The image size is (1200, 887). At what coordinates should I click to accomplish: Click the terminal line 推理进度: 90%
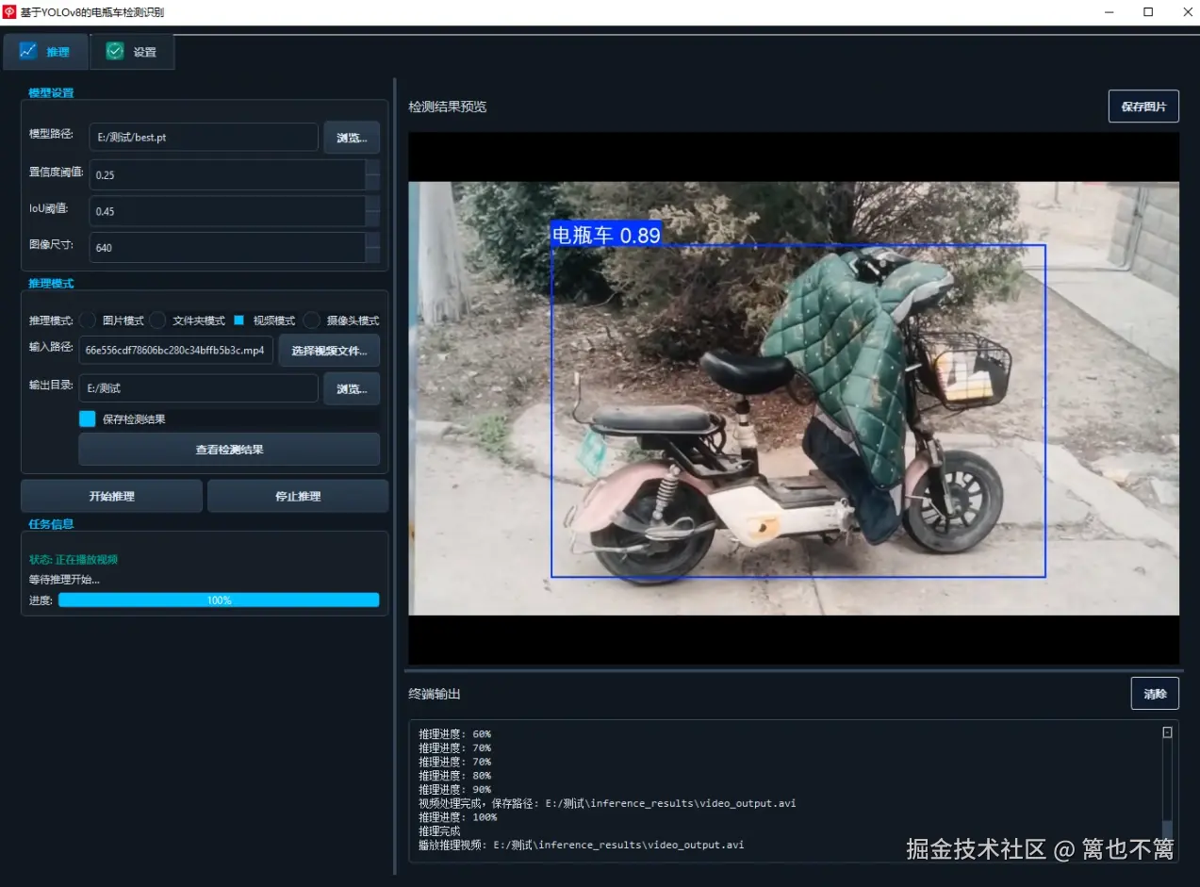[x=454, y=789]
